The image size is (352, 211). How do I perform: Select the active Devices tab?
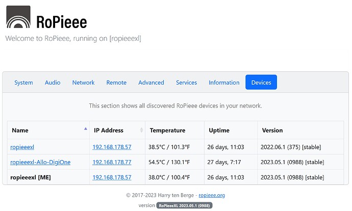coord(261,82)
